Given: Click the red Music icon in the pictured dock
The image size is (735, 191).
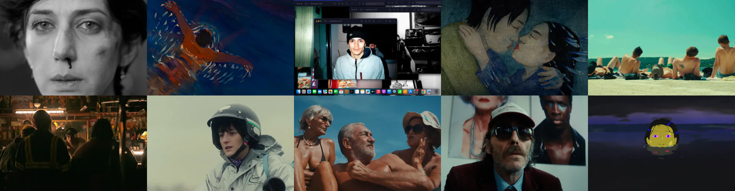Looking at the screenshot, I should (x=378, y=92).
